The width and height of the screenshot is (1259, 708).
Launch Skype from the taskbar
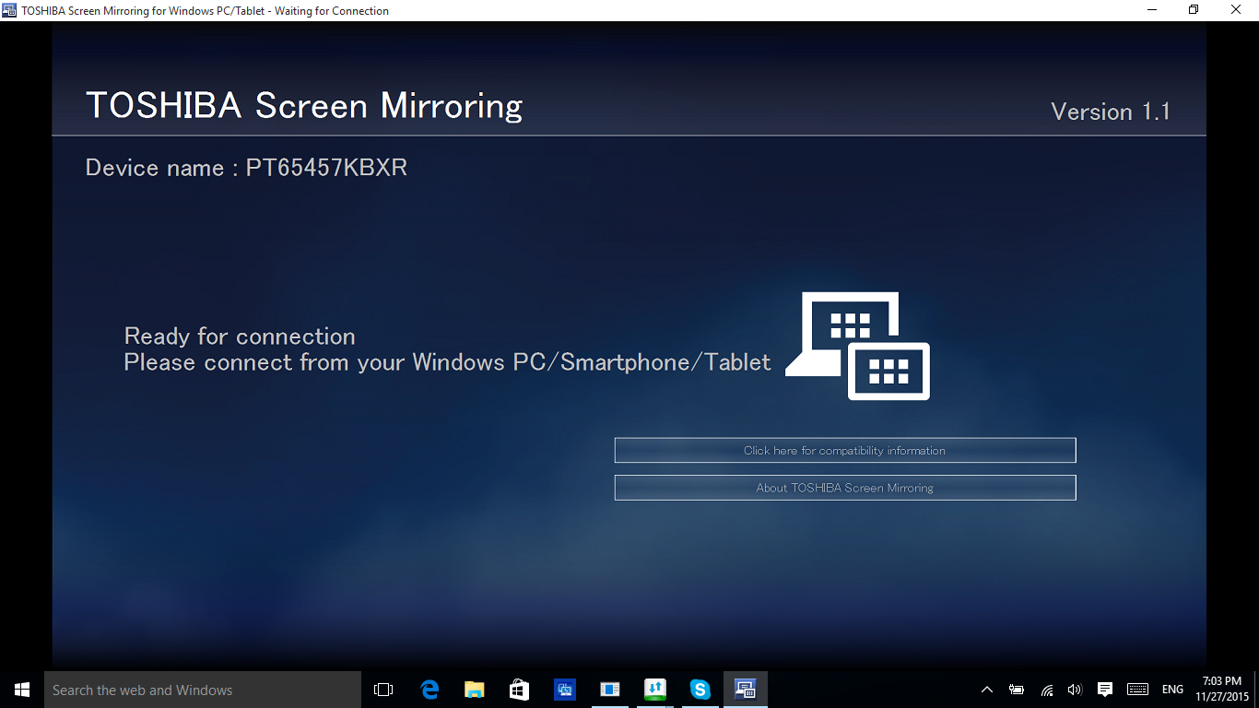[x=700, y=690]
